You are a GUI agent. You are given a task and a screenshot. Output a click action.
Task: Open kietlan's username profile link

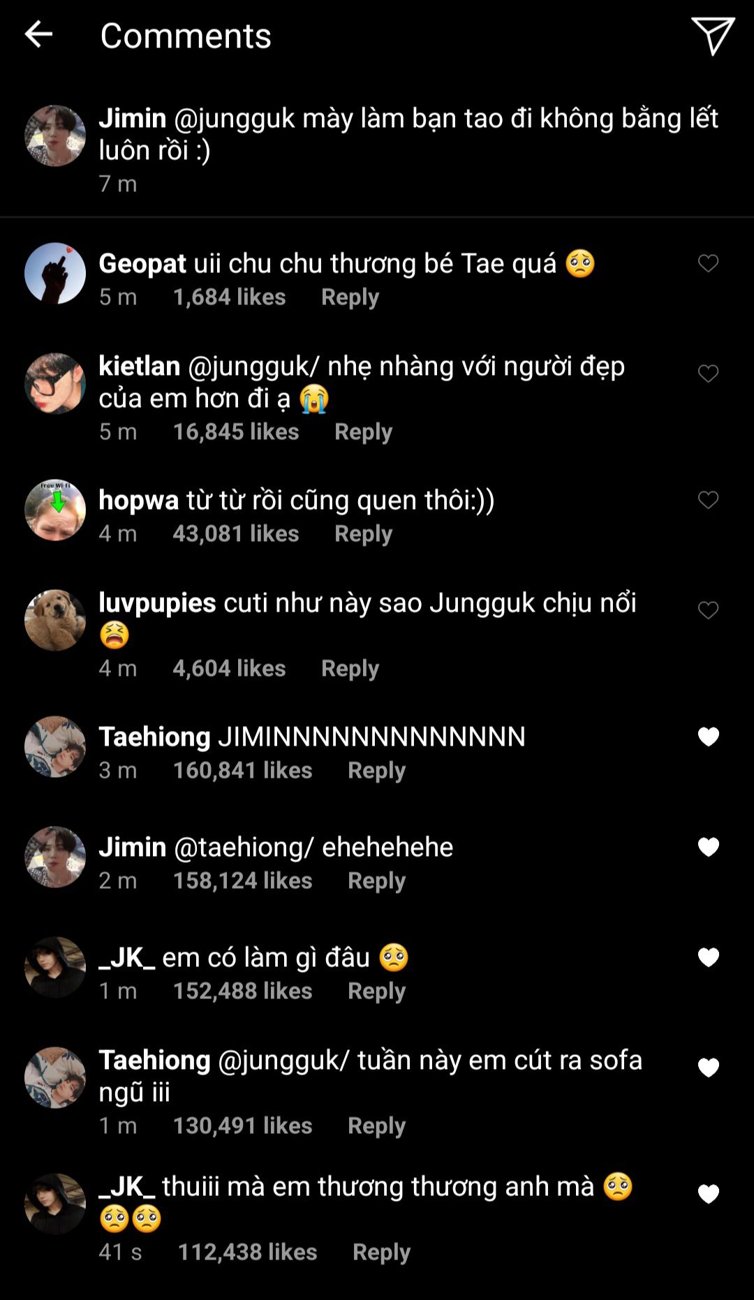coord(140,366)
